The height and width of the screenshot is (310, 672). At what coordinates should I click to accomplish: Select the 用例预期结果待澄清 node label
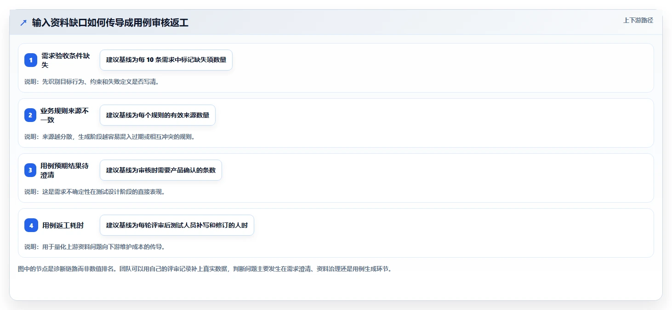click(x=64, y=170)
